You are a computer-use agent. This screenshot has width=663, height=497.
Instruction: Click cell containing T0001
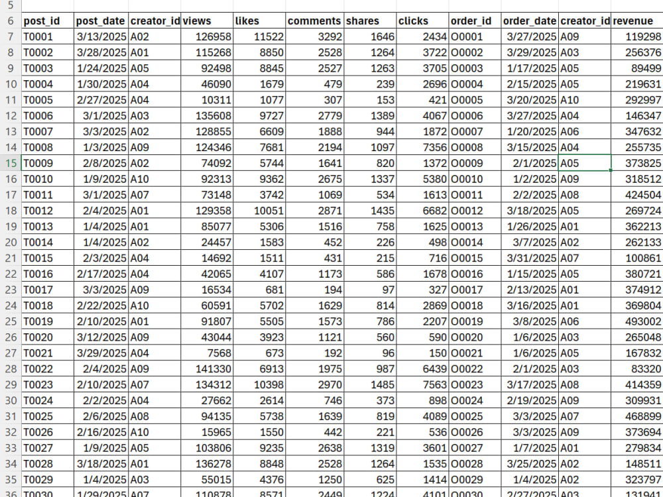47,36
